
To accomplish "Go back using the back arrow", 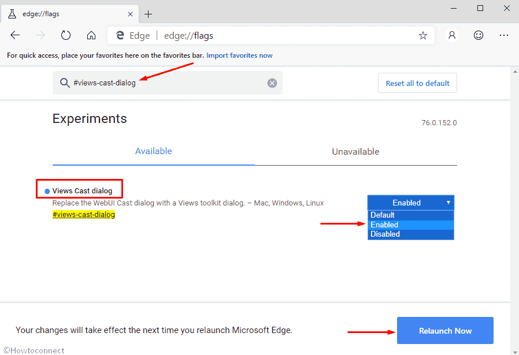I will 15,35.
